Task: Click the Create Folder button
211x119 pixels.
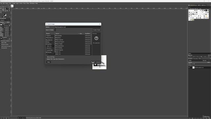Action: click(x=97, y=30)
